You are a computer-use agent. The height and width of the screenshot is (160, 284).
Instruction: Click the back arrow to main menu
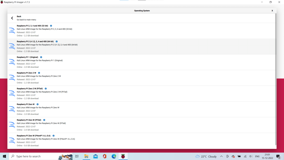pyautogui.click(x=12, y=18)
